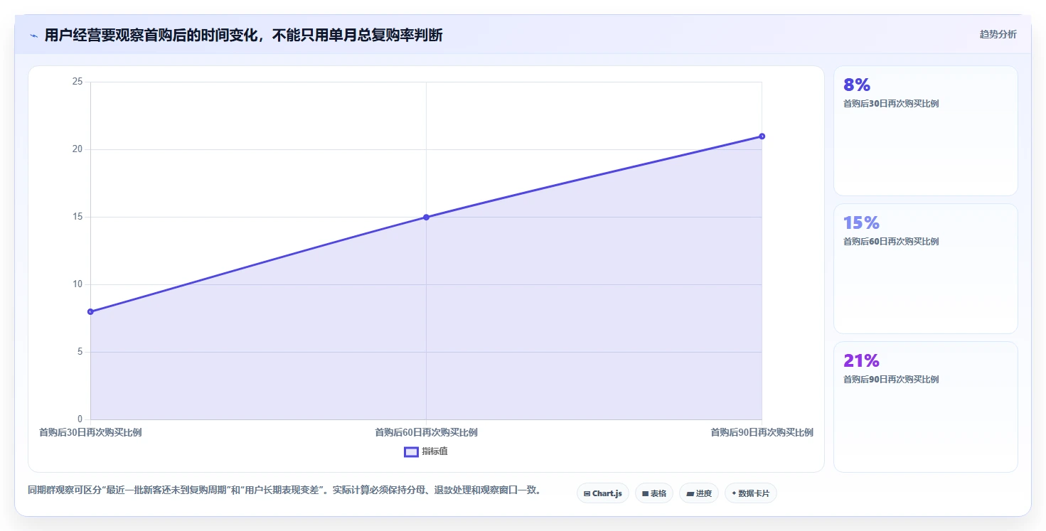The image size is (1046, 531).
Task: Click the 进度 tag
Action: tap(698, 493)
